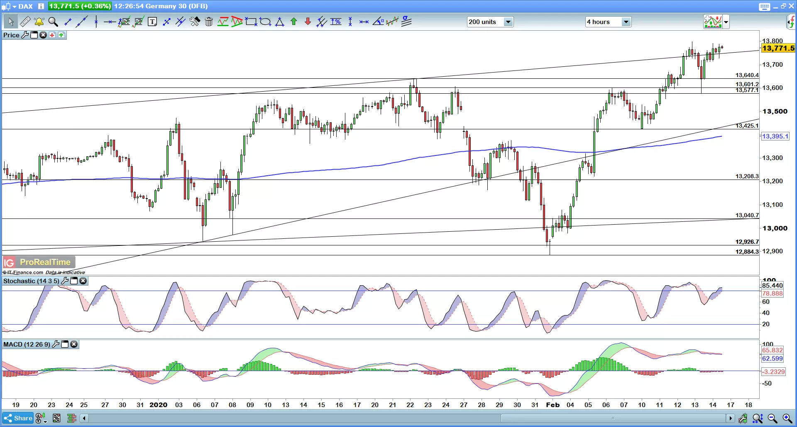Open DAX instrument info icon

pyautogui.click(x=41, y=6)
